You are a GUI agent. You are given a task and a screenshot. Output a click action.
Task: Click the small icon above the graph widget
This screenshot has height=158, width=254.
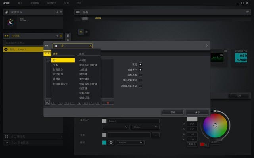click(x=225, y=51)
